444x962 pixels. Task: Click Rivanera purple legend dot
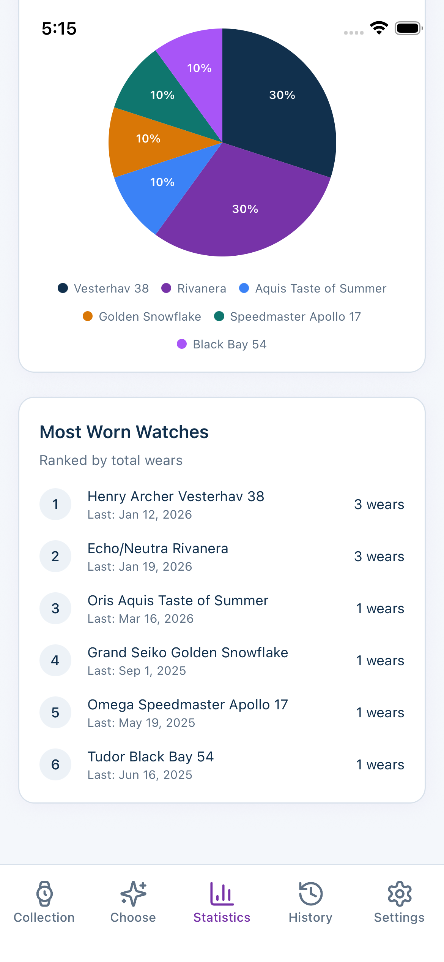[166, 288]
